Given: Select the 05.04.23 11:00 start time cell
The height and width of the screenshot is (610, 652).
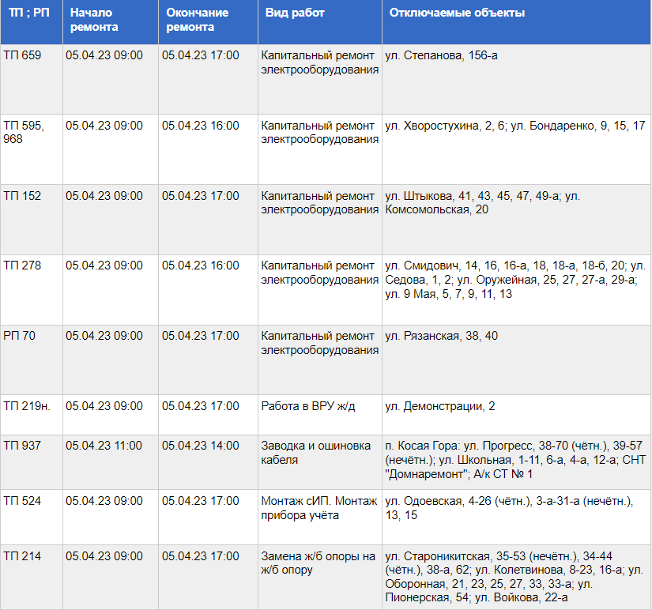Looking at the screenshot, I should pyautogui.click(x=104, y=446).
